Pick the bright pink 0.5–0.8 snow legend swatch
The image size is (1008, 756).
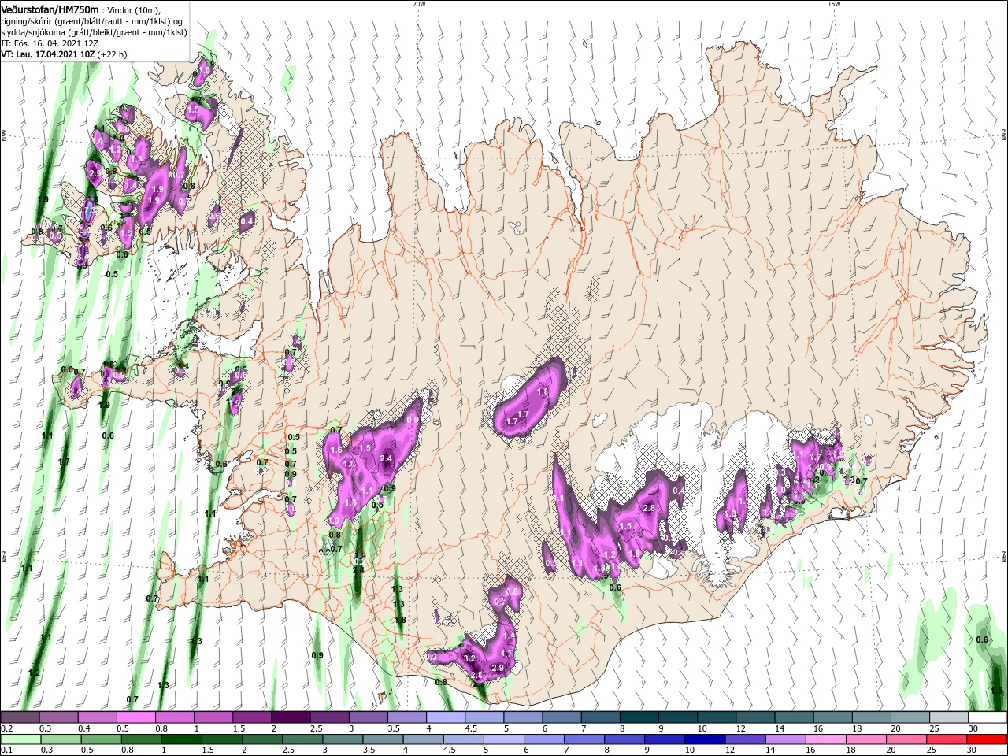coord(135,717)
